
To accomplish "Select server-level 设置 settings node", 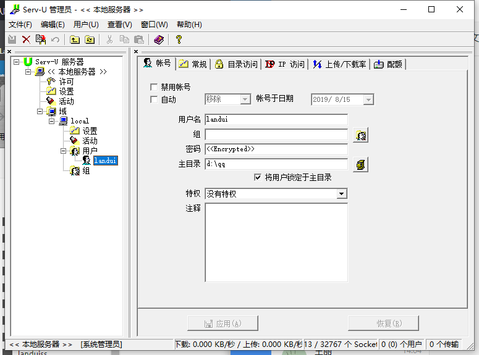I will coord(66,91).
